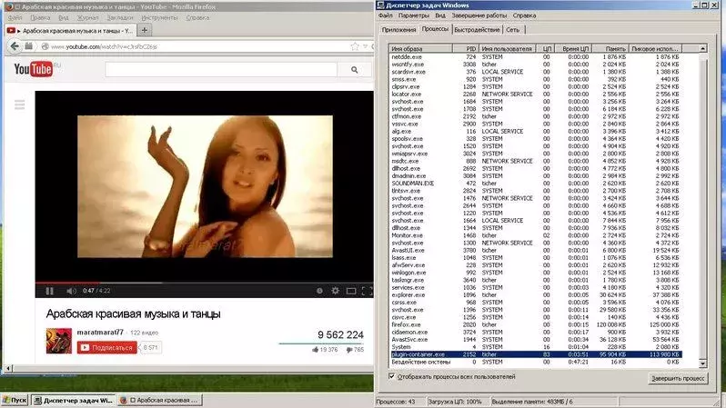Activate Диспетчер задач taskbar button
726x408 pixels.
click(x=73, y=400)
